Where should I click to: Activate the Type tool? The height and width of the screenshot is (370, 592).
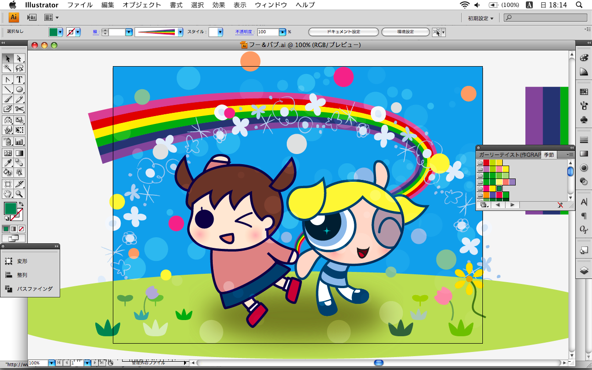tap(19, 80)
